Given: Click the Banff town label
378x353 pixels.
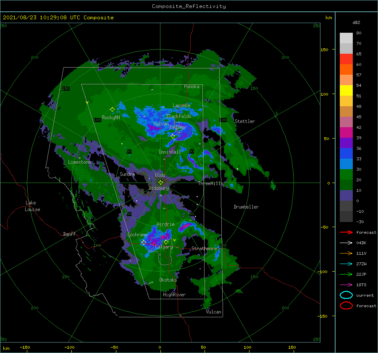Looking at the screenshot, I should 69,234.
